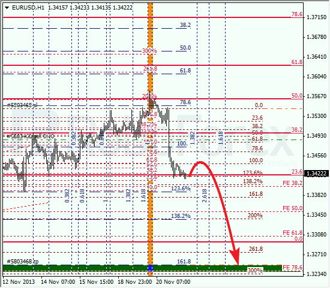This screenshot has height=288, width=330.
Task: Click the #5803468 tp order label
Action: [23, 262]
